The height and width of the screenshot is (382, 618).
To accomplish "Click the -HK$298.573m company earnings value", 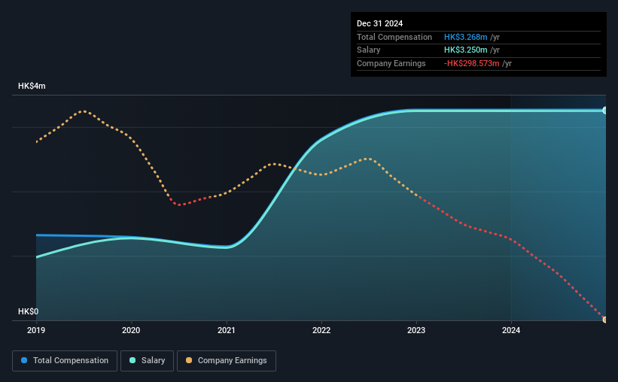I will pos(471,63).
